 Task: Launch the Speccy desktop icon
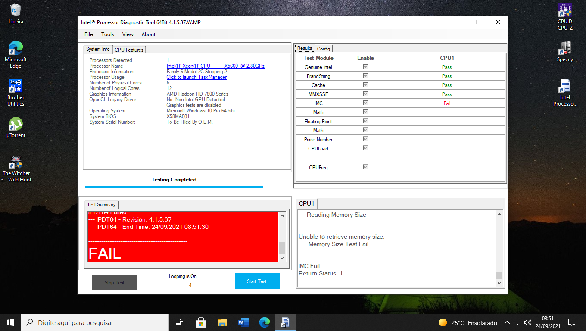click(565, 52)
